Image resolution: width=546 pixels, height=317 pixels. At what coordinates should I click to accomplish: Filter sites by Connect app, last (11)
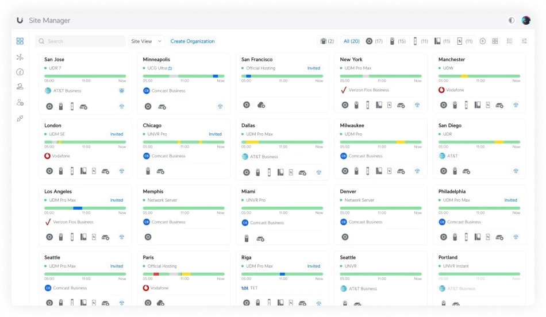click(465, 41)
